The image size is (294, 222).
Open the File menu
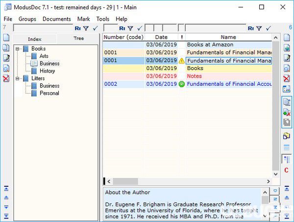8,19
